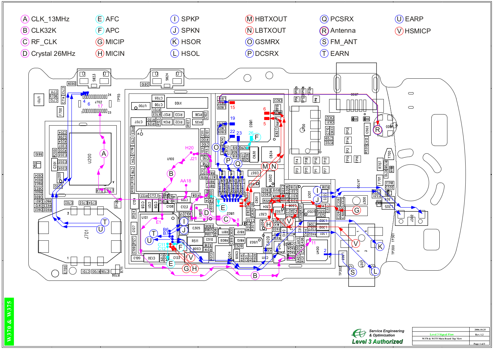Click the circled A marker in the legend
Screen dimensions: 494x349
point(25,19)
